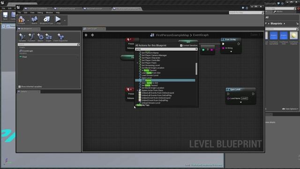300x169 pixels.
Task: Click the Unreal logo of the main editor window
Action: 2,3
